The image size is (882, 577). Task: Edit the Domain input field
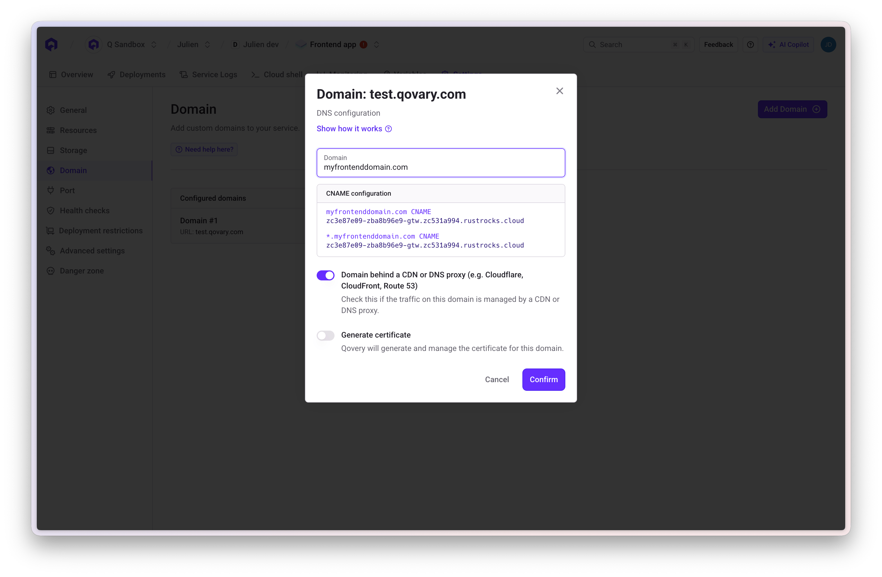tap(441, 163)
